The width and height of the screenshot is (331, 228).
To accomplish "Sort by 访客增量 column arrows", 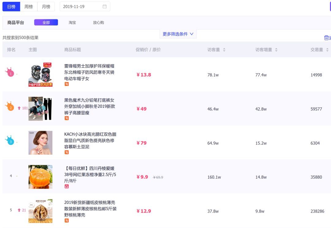I will coord(276,50).
